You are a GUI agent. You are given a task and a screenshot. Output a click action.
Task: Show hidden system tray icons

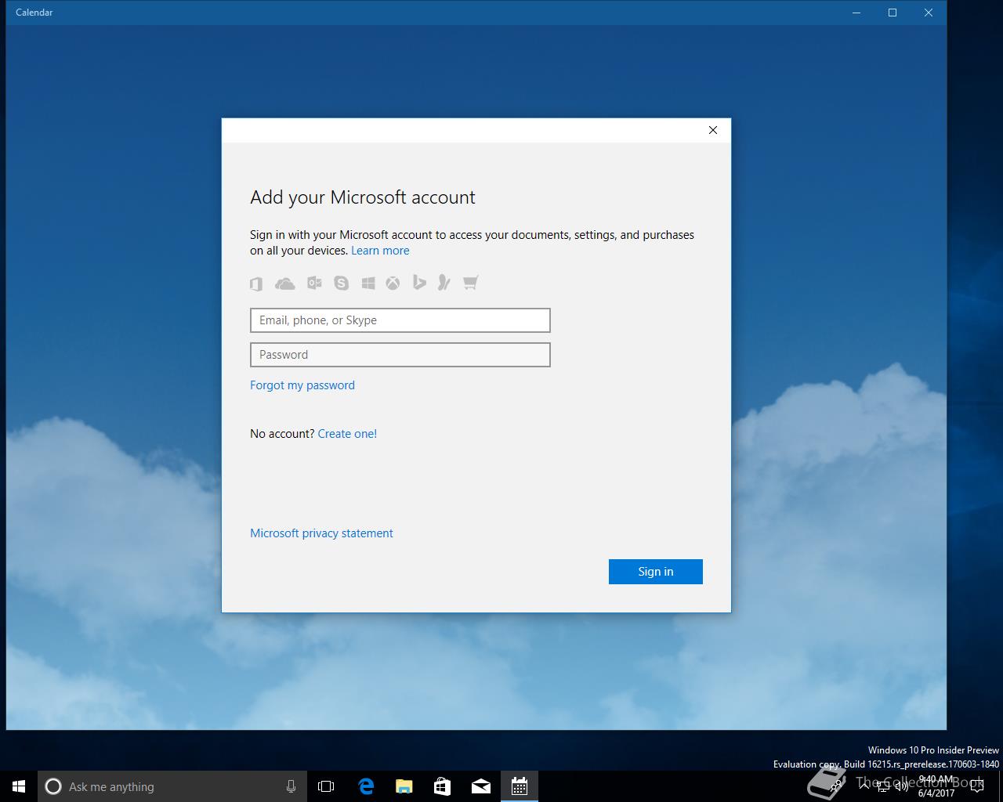(x=864, y=786)
